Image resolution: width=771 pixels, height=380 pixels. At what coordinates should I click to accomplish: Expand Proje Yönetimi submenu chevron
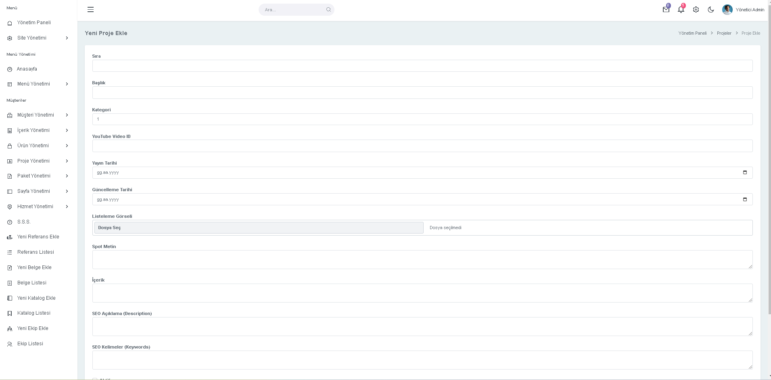pyautogui.click(x=67, y=161)
